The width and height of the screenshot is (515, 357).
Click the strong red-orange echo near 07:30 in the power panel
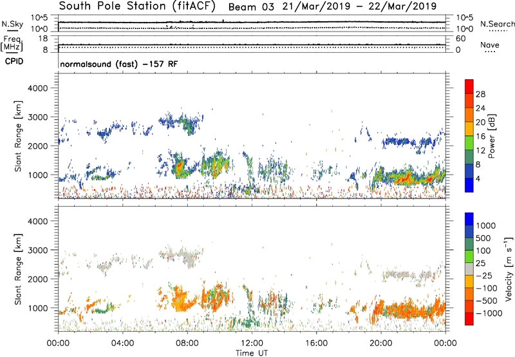[x=179, y=167]
